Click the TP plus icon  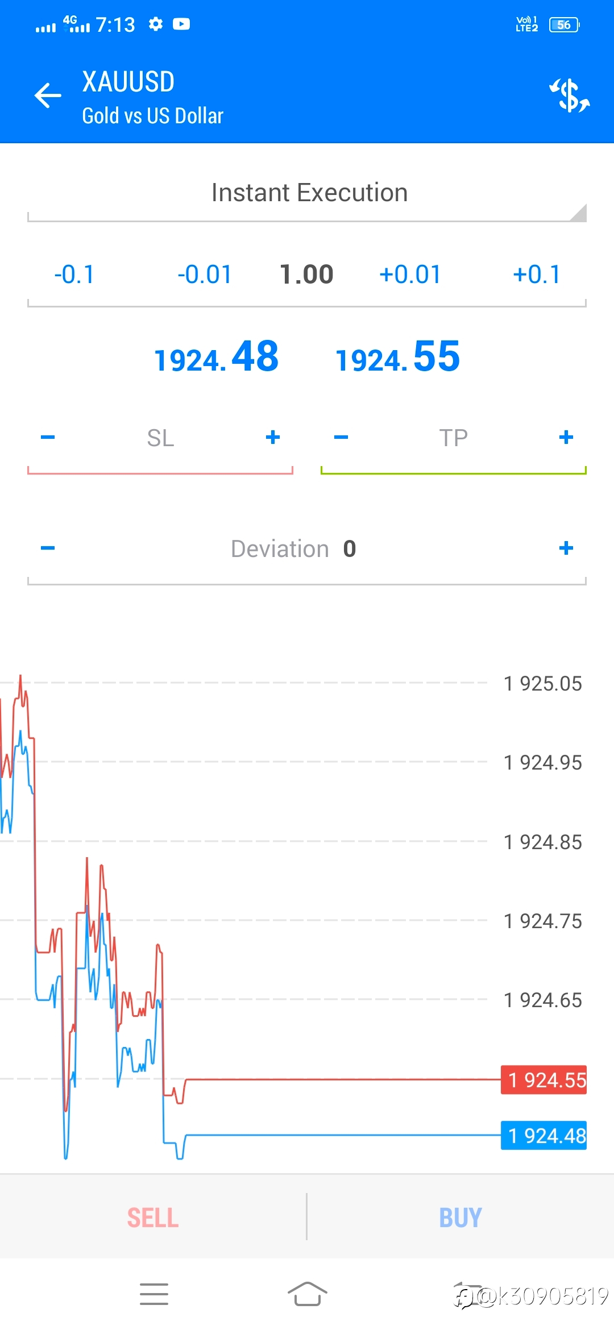coord(566,437)
